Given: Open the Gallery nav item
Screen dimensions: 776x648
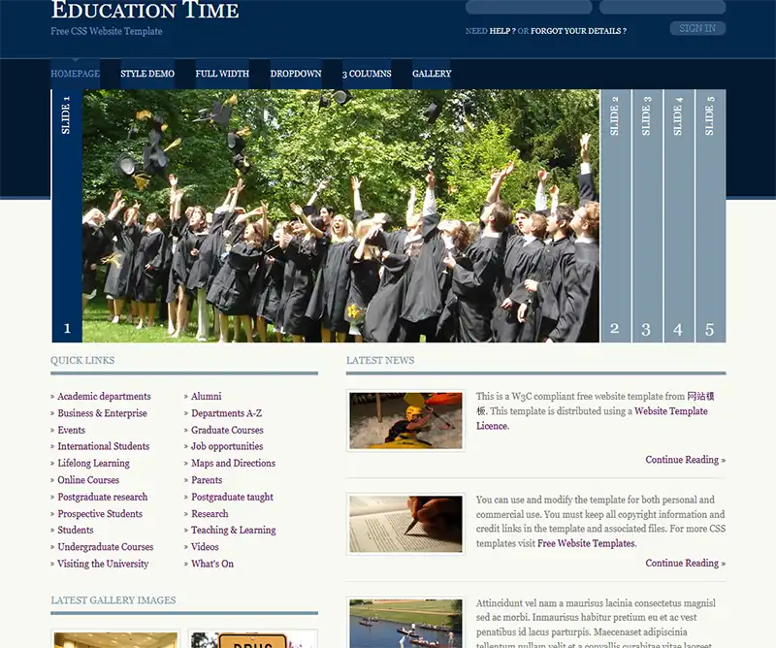Looking at the screenshot, I should click(x=432, y=74).
